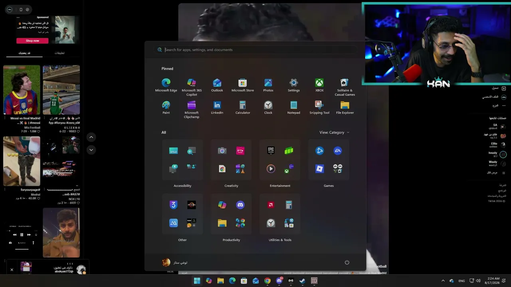
Task: Go to next video with down arrow
Action: [91, 150]
